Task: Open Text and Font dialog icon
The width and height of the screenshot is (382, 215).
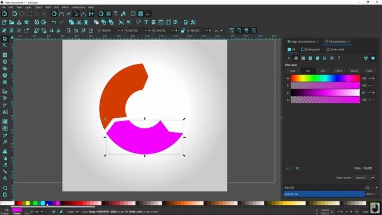Action: (146, 22)
